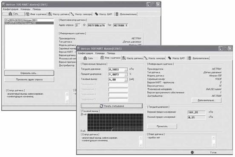Click the Настр. ЦАП tab icon in the front window
Image resolution: width=235 pixels, height=157 pixels.
[169, 58]
